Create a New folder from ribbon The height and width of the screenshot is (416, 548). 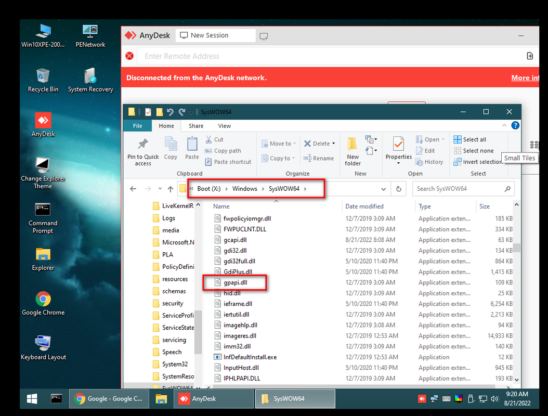353,152
